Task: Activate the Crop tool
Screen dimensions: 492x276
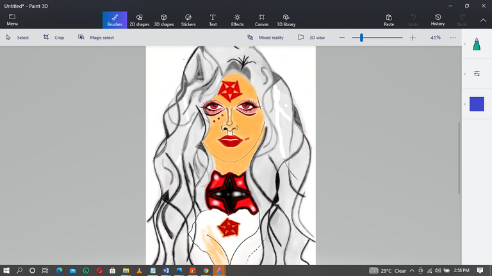Action: coord(54,38)
